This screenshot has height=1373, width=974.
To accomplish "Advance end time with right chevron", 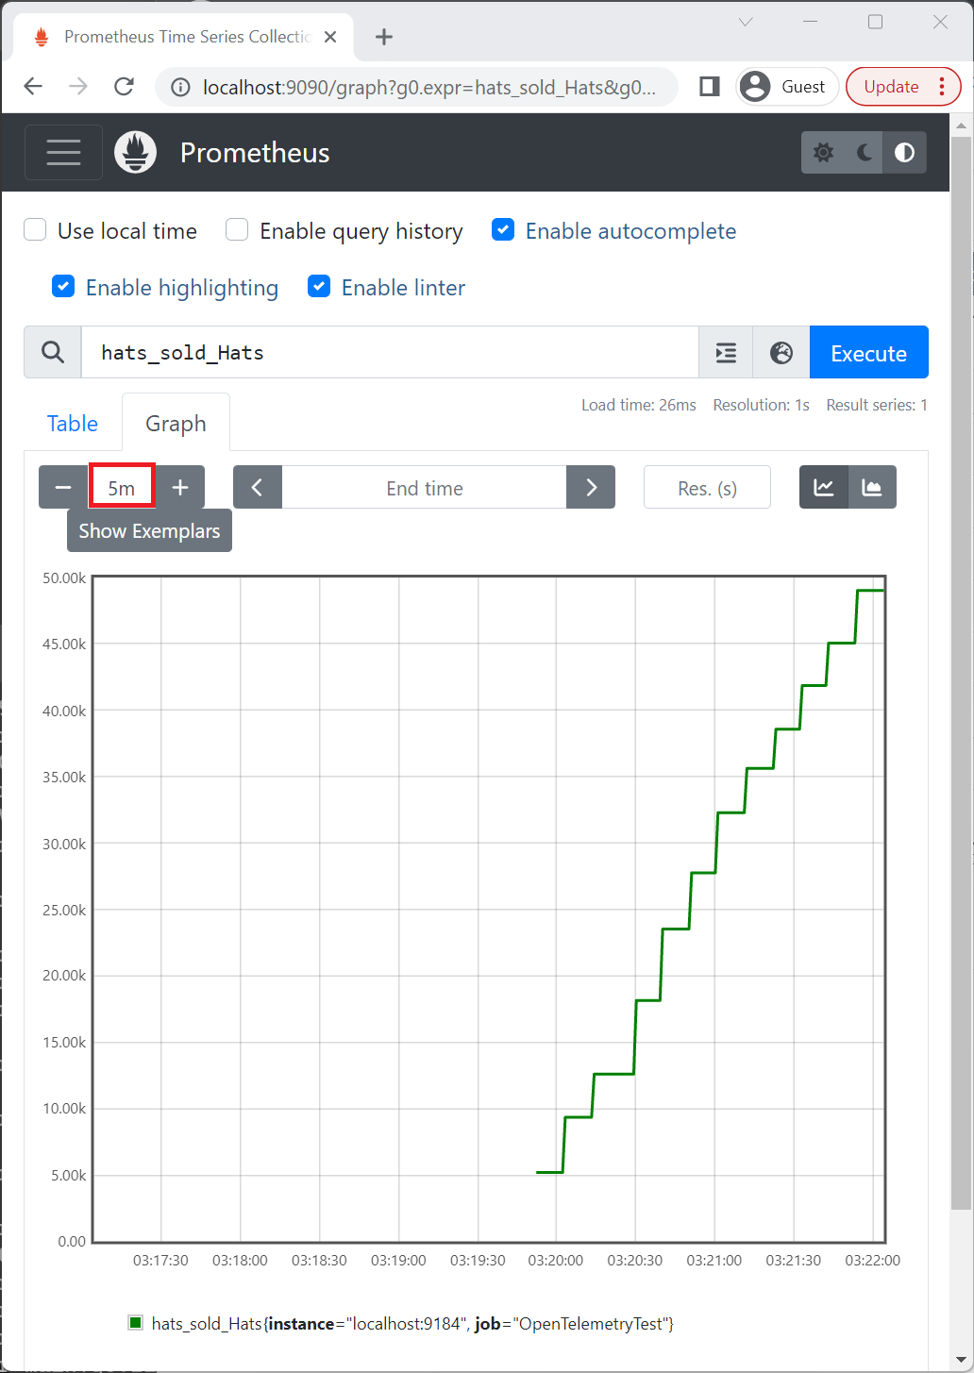I will (x=591, y=487).
